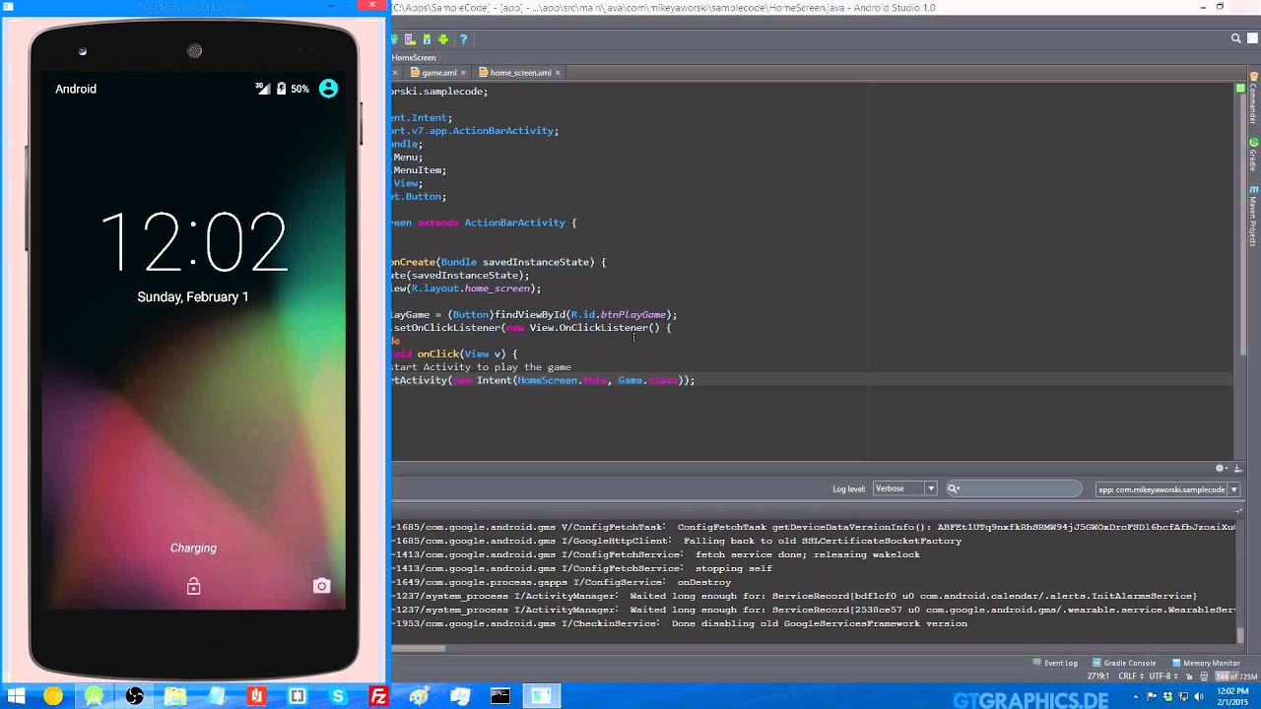The height and width of the screenshot is (709, 1261).
Task: Open FileZilla from the taskbar
Action: tap(378, 696)
